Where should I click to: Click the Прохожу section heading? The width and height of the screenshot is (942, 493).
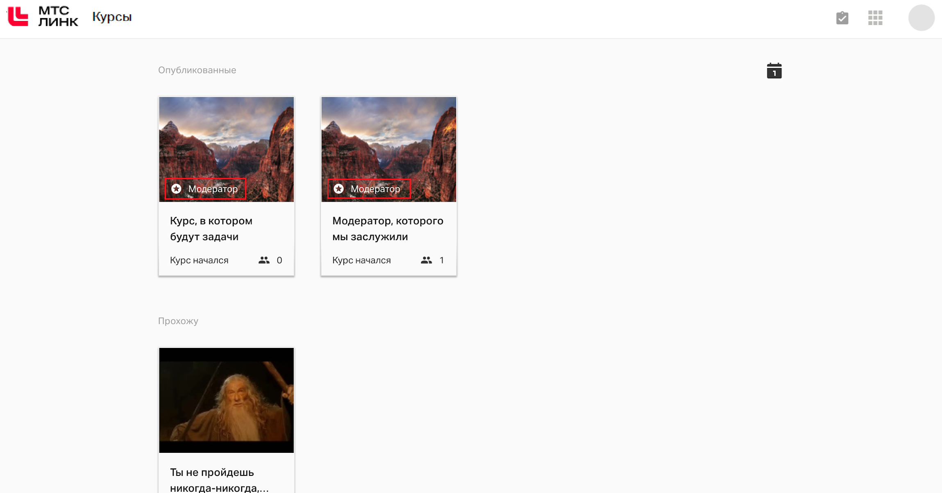pos(178,321)
